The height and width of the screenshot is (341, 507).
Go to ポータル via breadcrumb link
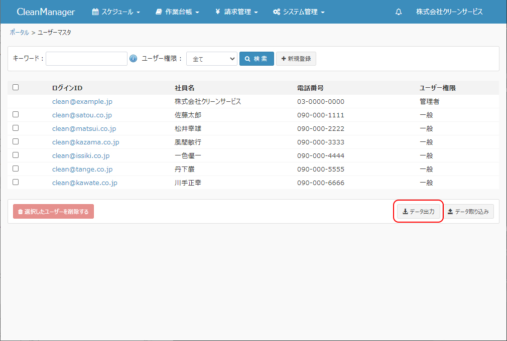point(19,33)
